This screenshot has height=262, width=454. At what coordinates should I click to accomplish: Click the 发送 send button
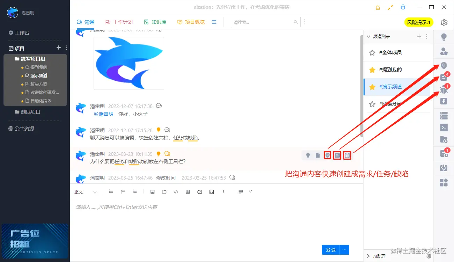coord(331,250)
